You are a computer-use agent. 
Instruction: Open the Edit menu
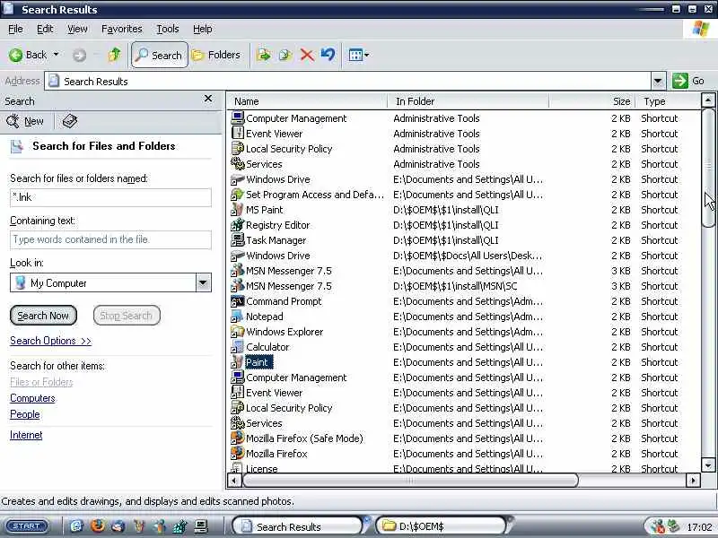coord(45,29)
